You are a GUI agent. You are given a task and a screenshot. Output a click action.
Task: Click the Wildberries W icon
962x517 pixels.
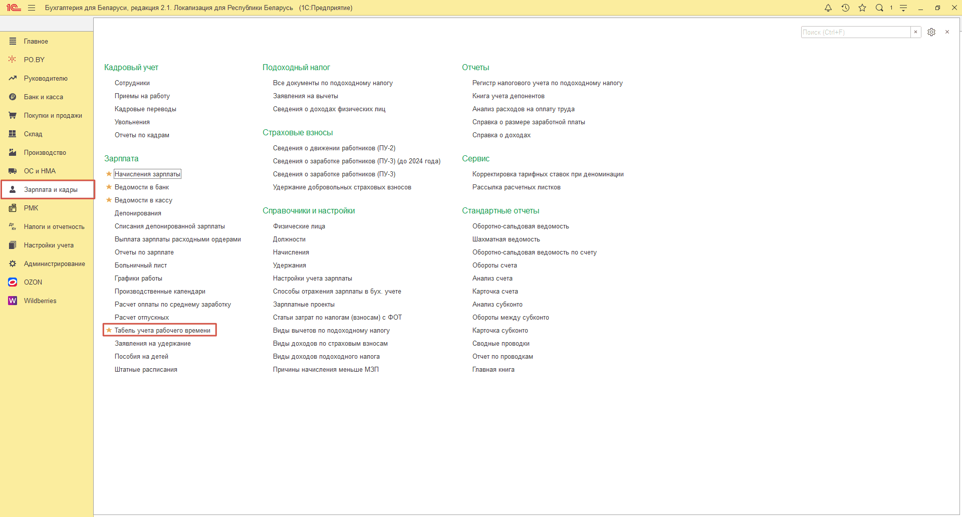[x=13, y=301]
